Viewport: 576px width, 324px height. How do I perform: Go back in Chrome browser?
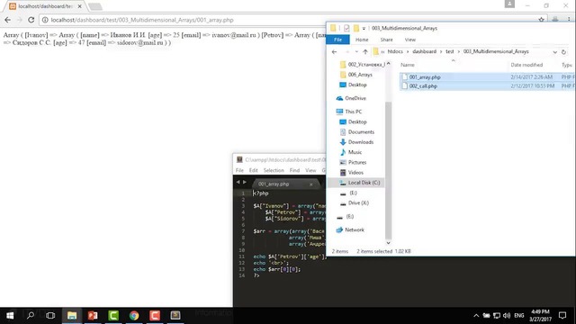(8, 20)
